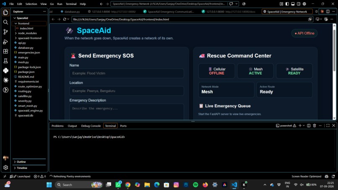Click browser preview forward arrow
Image resolution: width=338 pixels, height=190 pixels.
[59, 19]
